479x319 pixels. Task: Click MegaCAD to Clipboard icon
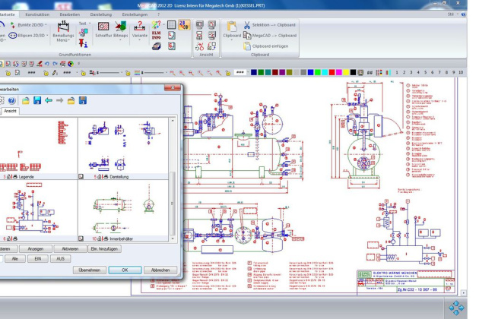pyautogui.click(x=246, y=36)
